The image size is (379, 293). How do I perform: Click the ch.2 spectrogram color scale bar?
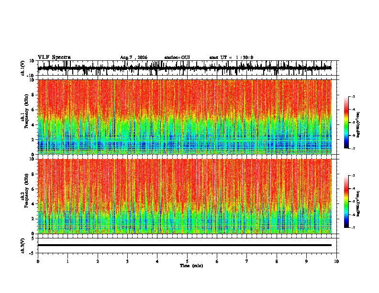[x=346, y=202]
